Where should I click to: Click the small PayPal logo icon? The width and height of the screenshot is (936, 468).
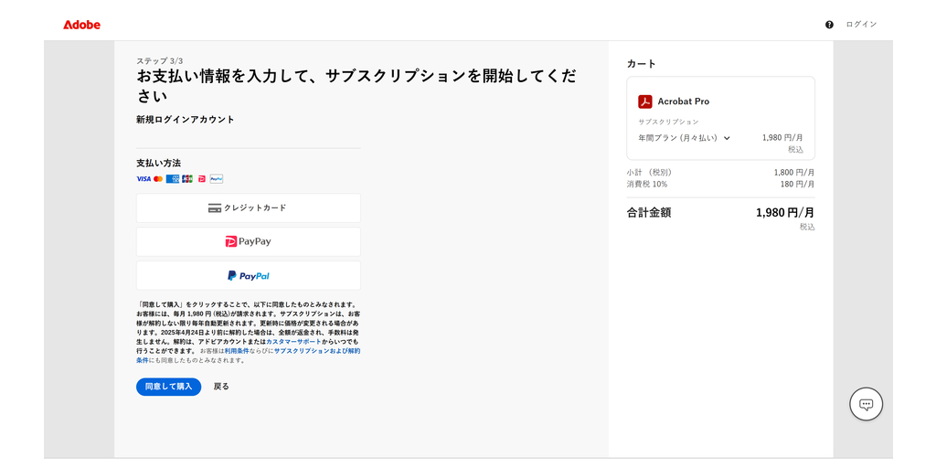pos(217,179)
